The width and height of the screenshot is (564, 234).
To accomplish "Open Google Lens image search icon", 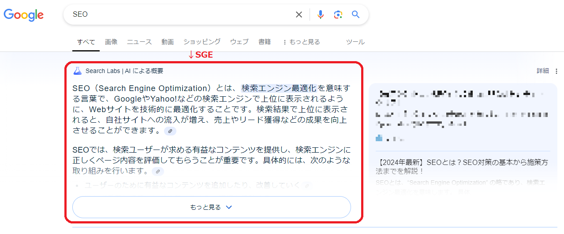I will click(x=338, y=15).
